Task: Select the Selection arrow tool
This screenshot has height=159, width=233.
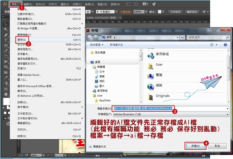Action: click(6, 24)
